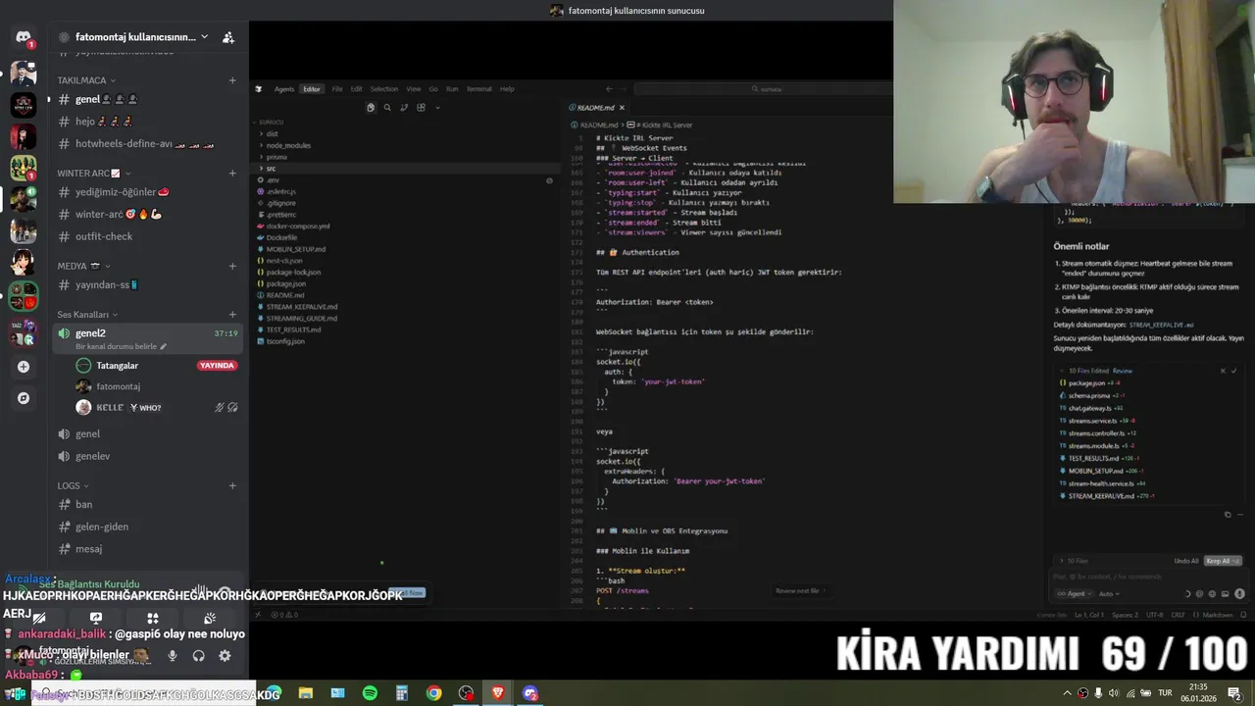Open the File menu in editor
1255x706 pixels.
pyautogui.click(x=337, y=89)
